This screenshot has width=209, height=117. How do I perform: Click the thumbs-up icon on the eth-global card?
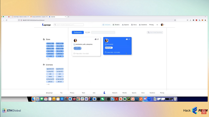[127, 39]
